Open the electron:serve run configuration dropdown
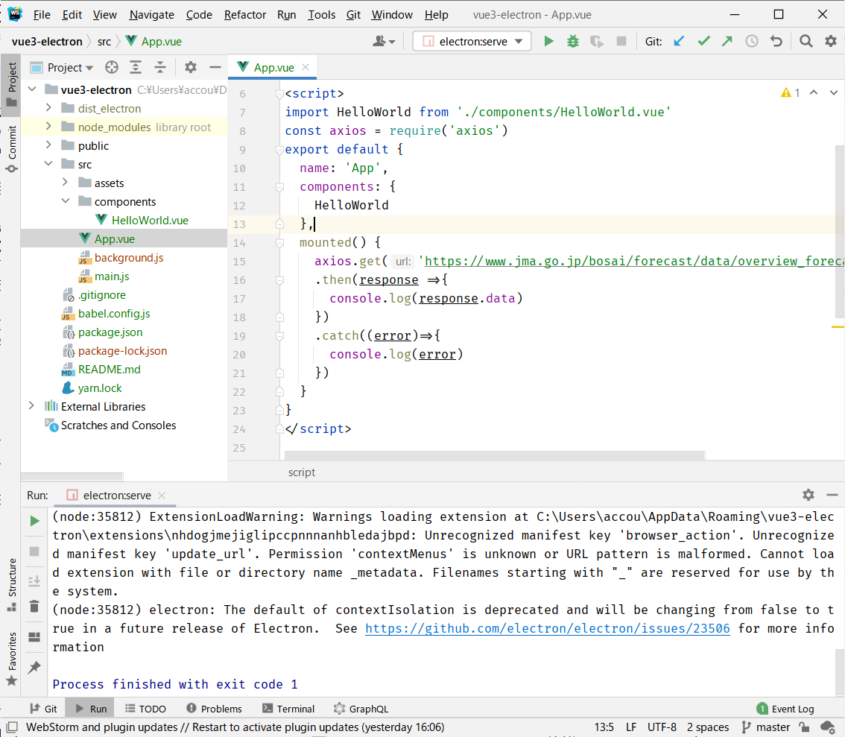Image resolution: width=845 pixels, height=737 pixels. pyautogui.click(x=472, y=42)
